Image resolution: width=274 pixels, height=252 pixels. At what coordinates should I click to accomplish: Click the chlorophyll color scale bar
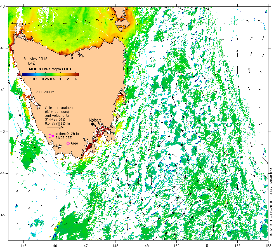click(51, 74)
